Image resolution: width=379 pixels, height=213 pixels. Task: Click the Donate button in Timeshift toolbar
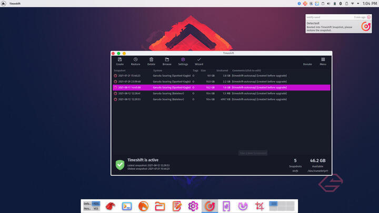[x=307, y=64]
